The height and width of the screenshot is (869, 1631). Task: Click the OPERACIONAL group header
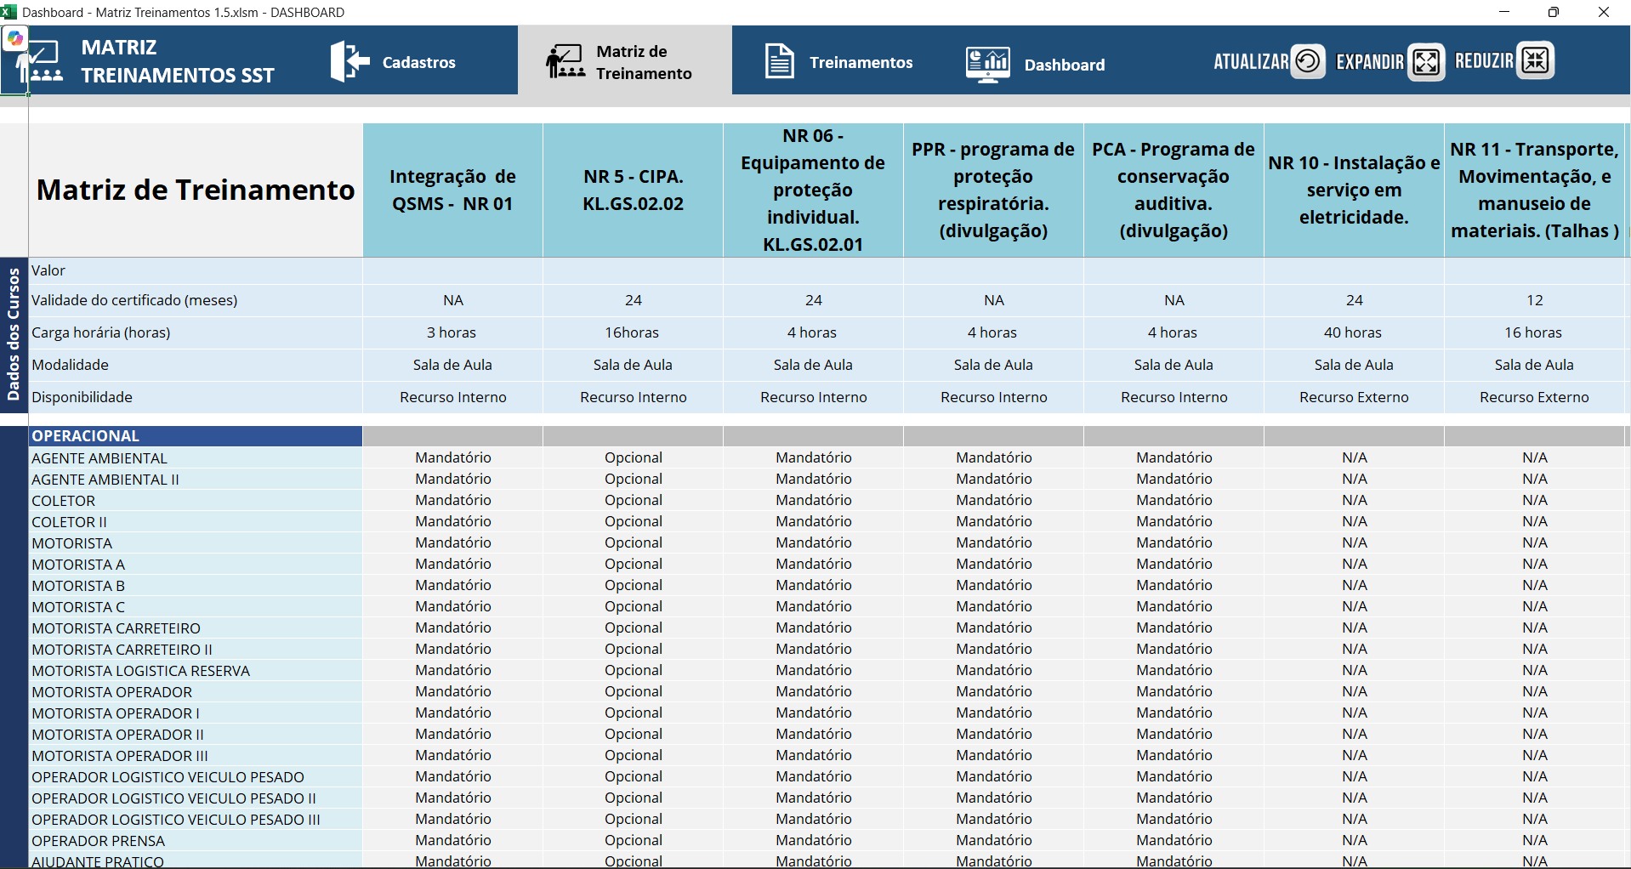[196, 436]
